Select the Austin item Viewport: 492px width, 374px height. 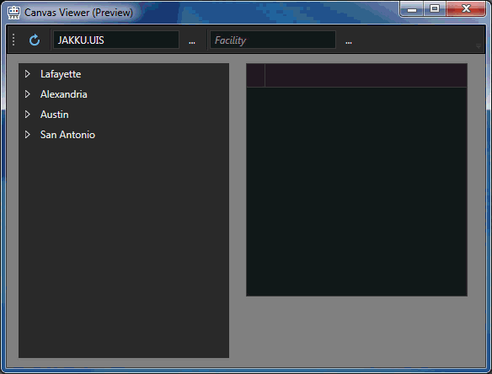pos(54,115)
